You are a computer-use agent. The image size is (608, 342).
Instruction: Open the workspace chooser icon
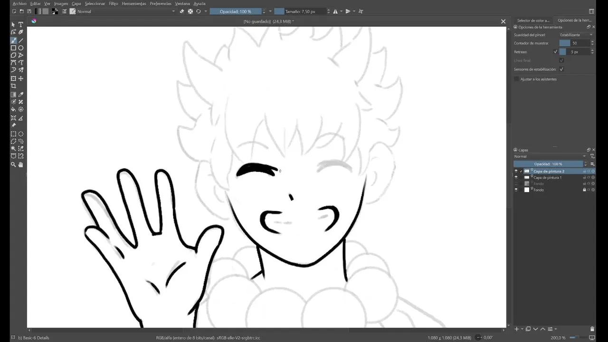coord(591,11)
